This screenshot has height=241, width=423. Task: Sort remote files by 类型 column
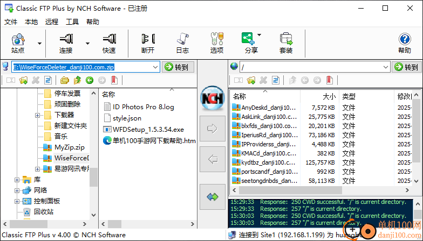point(367,96)
